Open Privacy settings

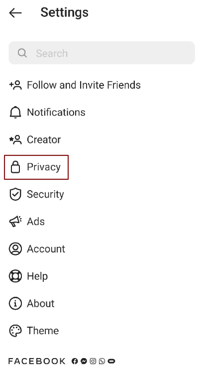pos(44,167)
